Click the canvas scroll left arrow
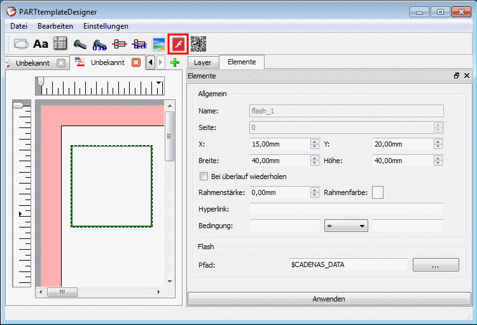 (41, 292)
